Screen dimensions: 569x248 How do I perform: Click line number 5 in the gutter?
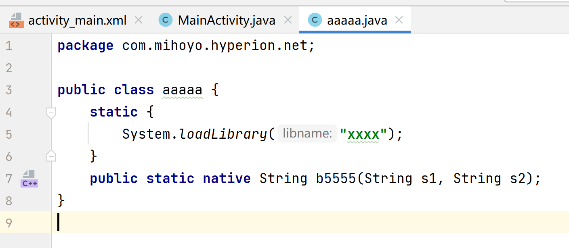(x=9, y=134)
